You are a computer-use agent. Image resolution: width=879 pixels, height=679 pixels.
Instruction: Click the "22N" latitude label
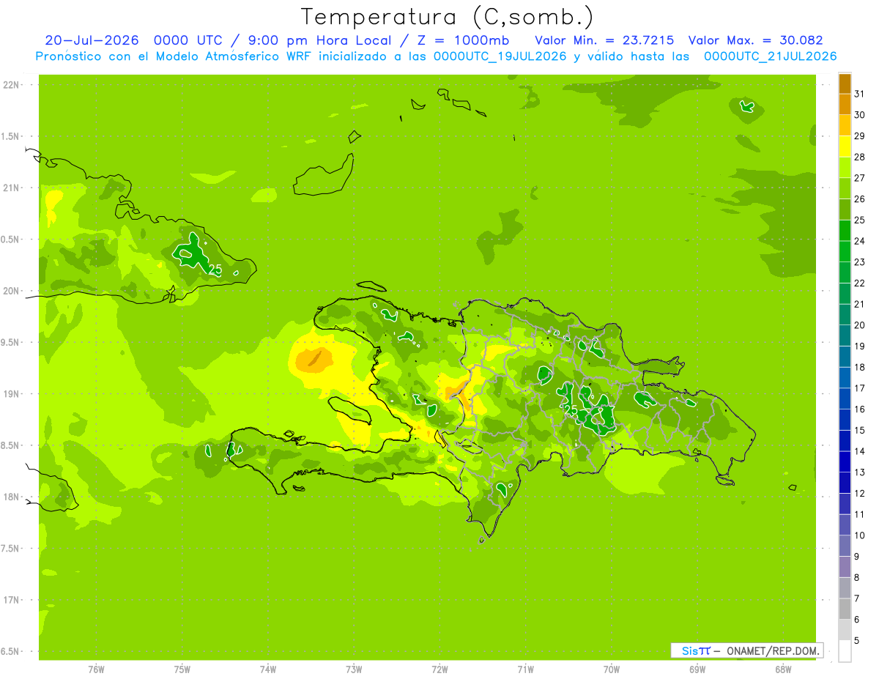pyautogui.click(x=10, y=85)
